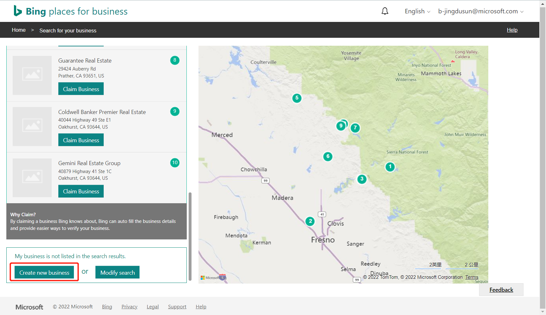Select map pin number 6
Image resolution: width=546 pixels, height=315 pixels.
(x=328, y=156)
